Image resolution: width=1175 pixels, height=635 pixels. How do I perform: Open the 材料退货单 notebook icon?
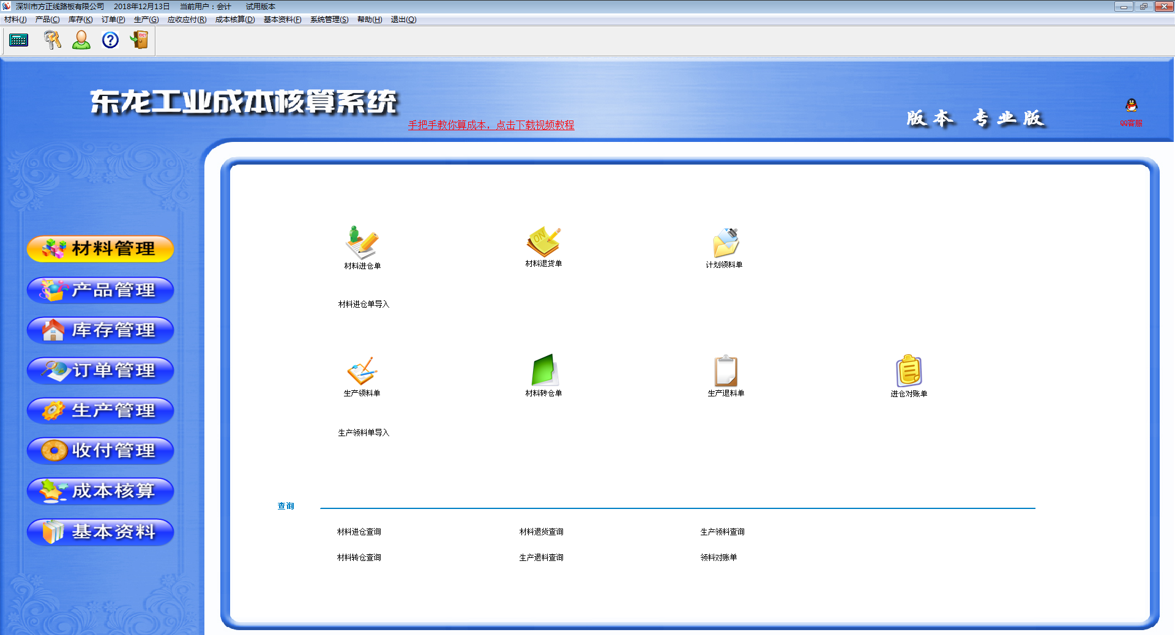coord(543,242)
